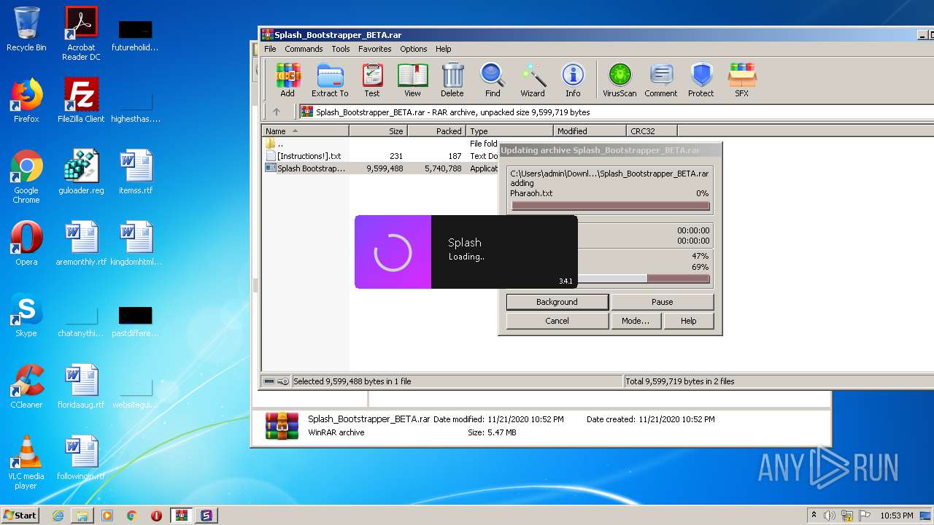
Task: Click the Skype desktop icon
Action: (x=26, y=315)
